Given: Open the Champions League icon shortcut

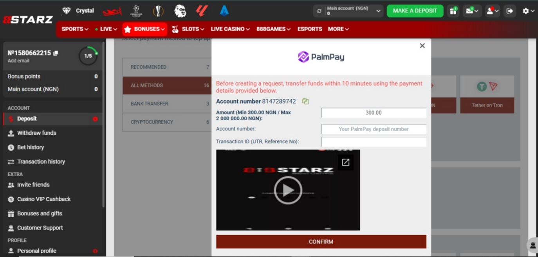Looking at the screenshot, I should [x=136, y=11].
